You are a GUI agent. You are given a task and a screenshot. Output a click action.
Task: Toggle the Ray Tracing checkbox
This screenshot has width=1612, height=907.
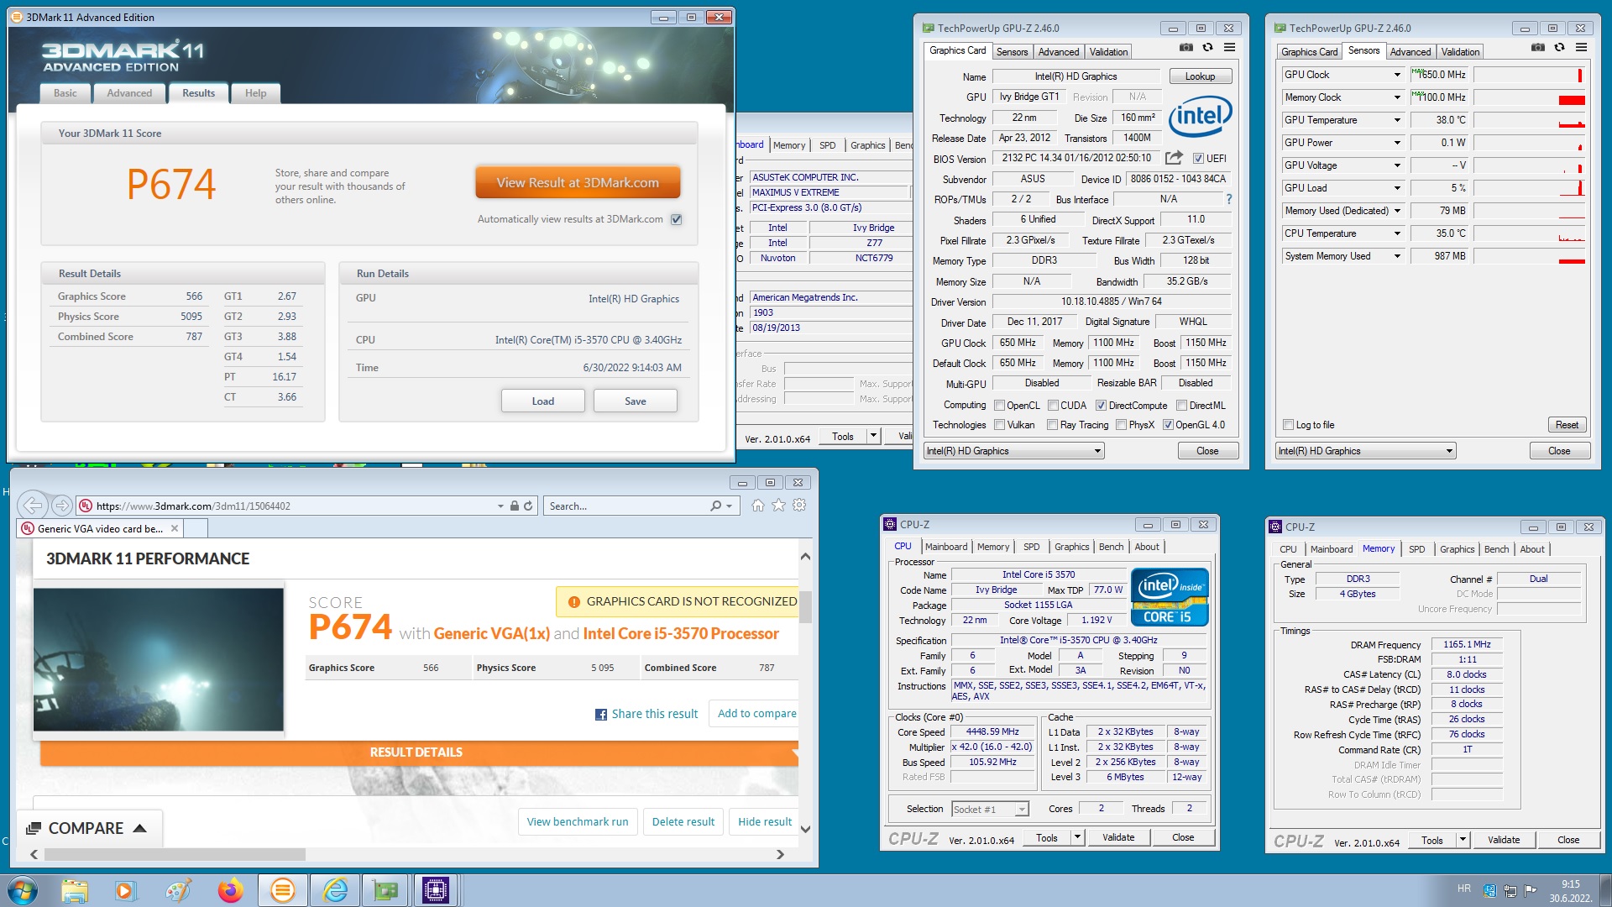[x=1052, y=425]
